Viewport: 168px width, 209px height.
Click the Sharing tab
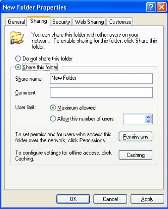click(38, 21)
